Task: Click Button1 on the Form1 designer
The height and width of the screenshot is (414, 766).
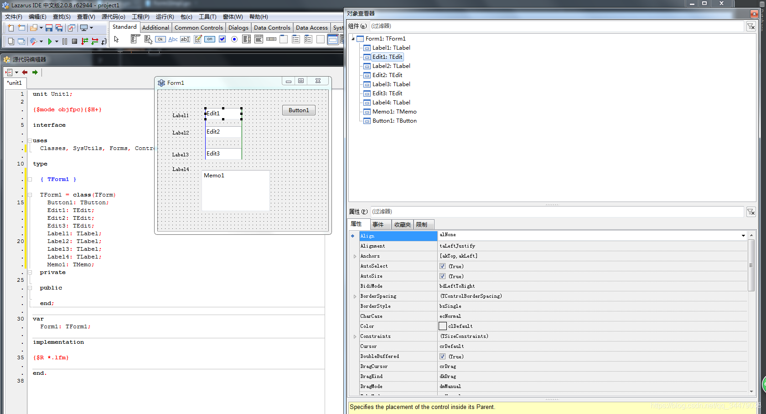Action: pyautogui.click(x=299, y=110)
